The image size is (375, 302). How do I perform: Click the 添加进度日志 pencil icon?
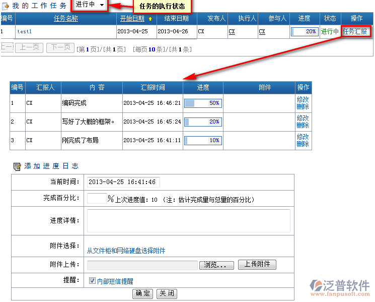point(17,166)
